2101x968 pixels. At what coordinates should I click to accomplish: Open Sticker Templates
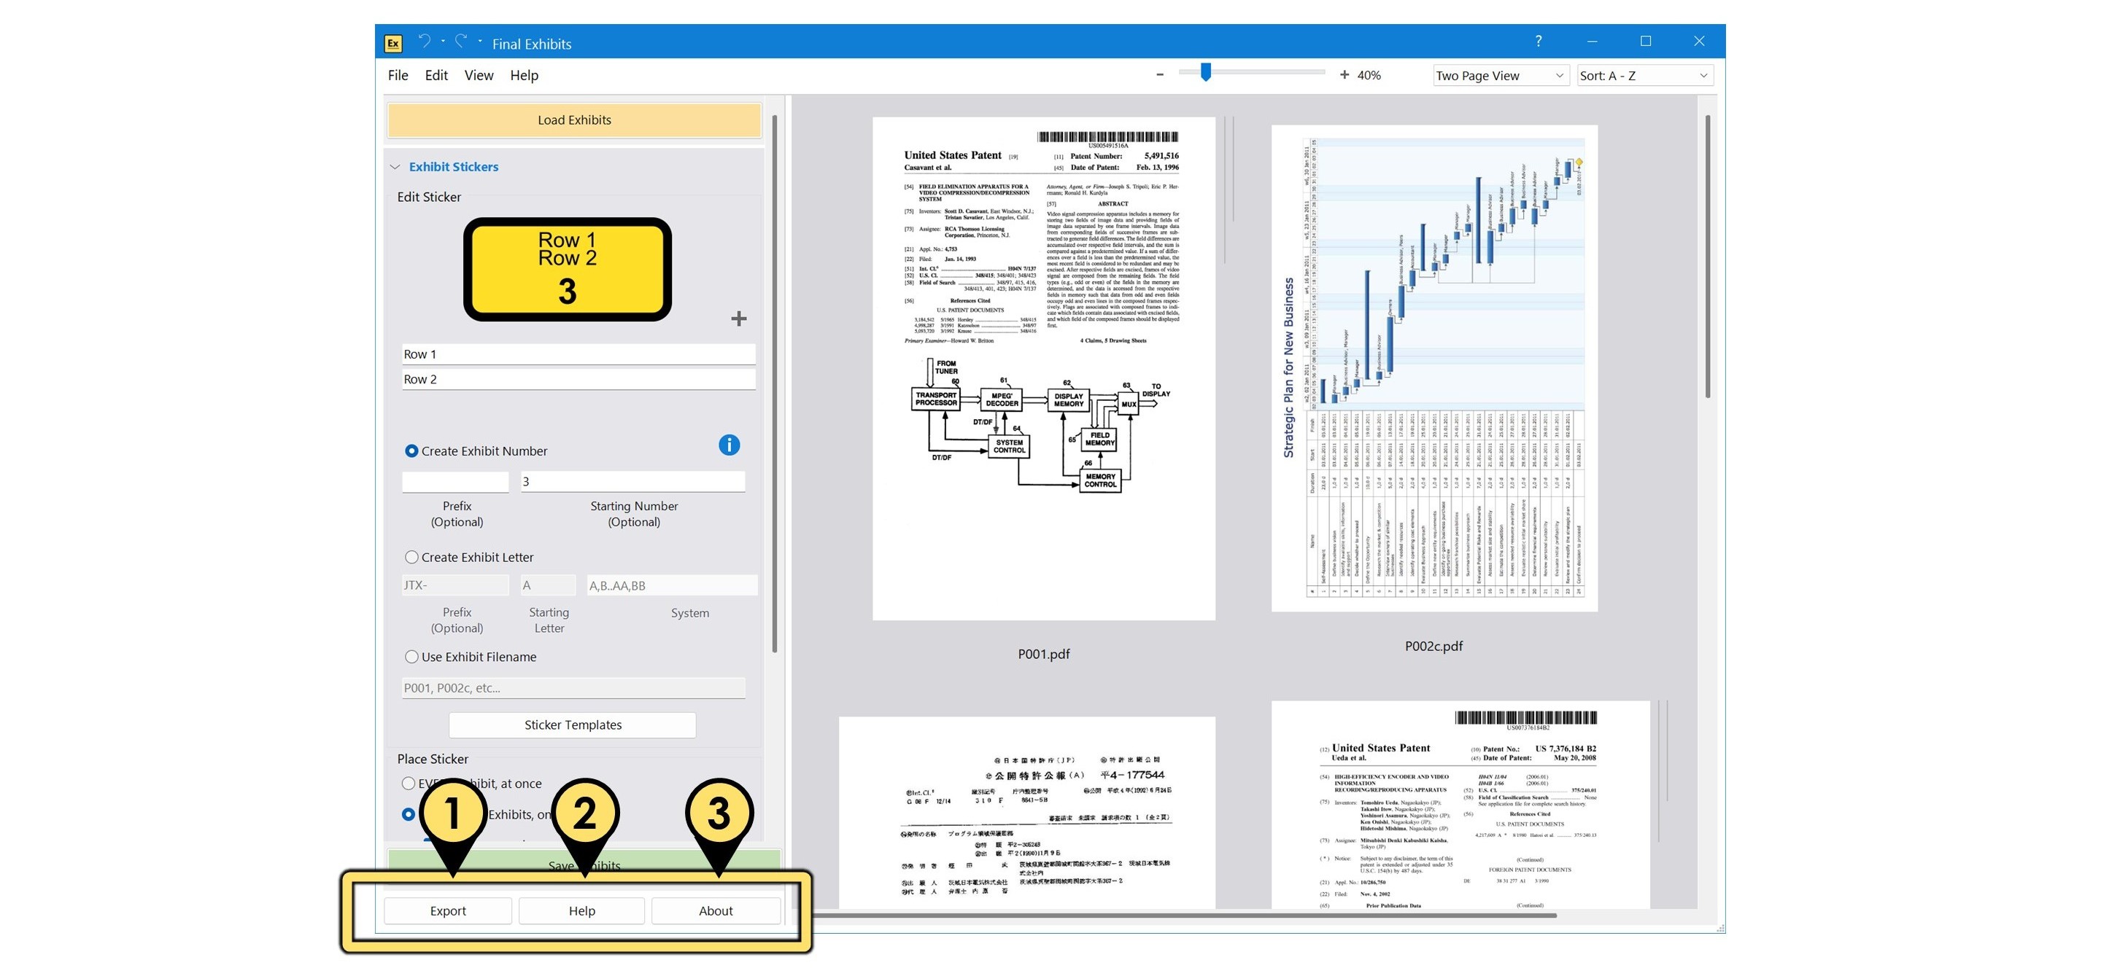(x=572, y=725)
